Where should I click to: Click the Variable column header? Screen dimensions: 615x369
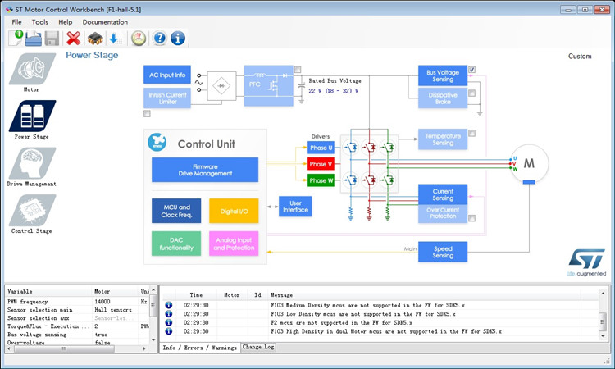(x=48, y=291)
